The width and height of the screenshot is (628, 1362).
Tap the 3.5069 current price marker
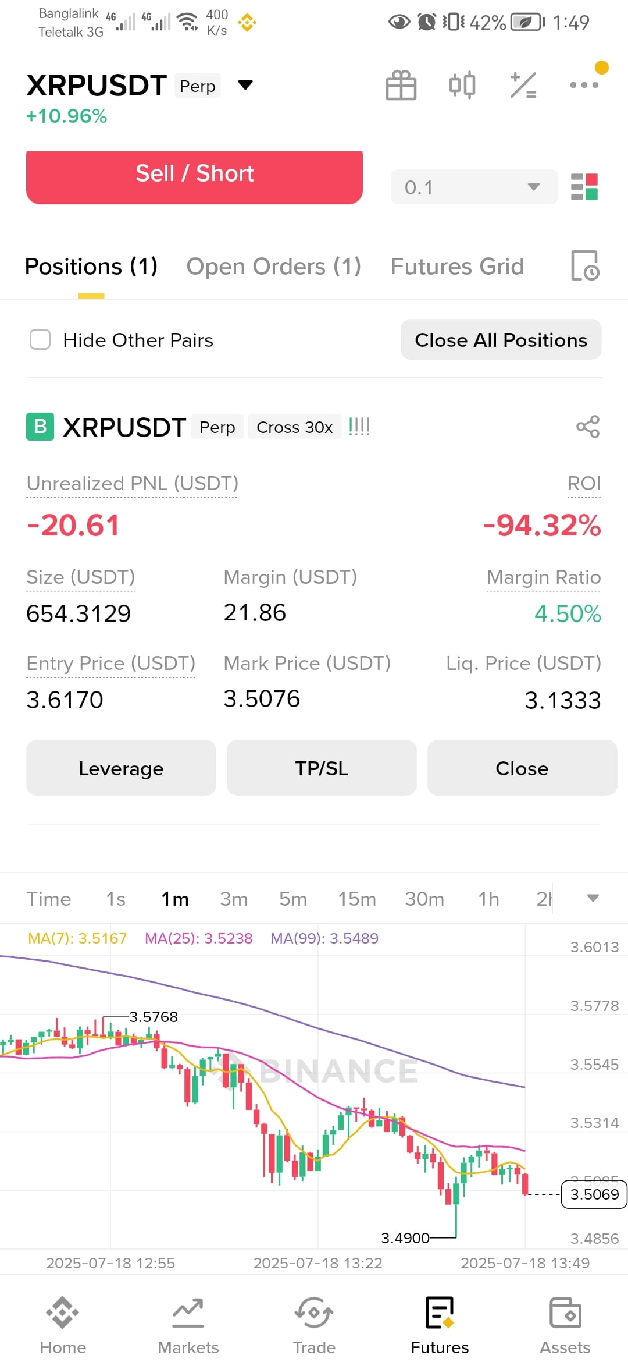(x=594, y=1194)
